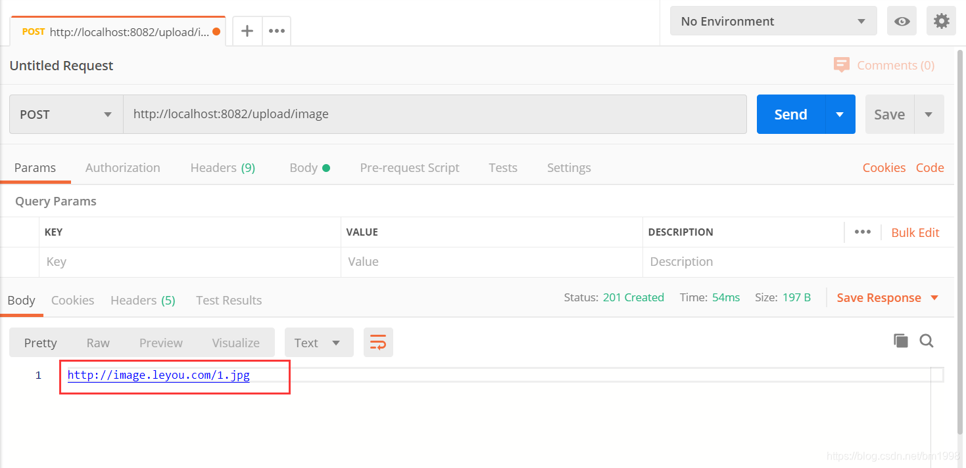Select the Pretty view mode
966x468 pixels.
[41, 343]
